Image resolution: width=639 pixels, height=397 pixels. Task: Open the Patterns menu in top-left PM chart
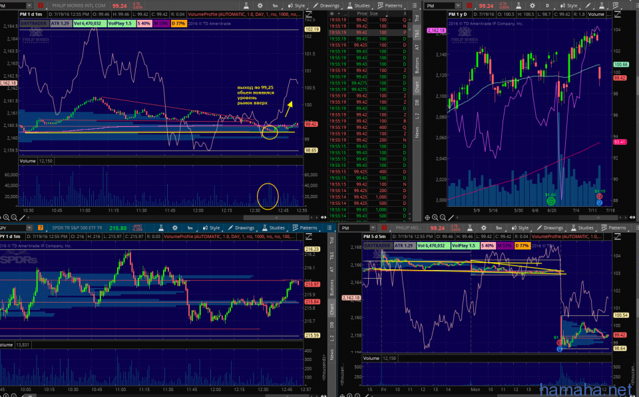point(390,6)
